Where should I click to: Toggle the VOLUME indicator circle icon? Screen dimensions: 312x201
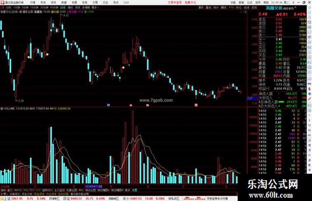2,109
